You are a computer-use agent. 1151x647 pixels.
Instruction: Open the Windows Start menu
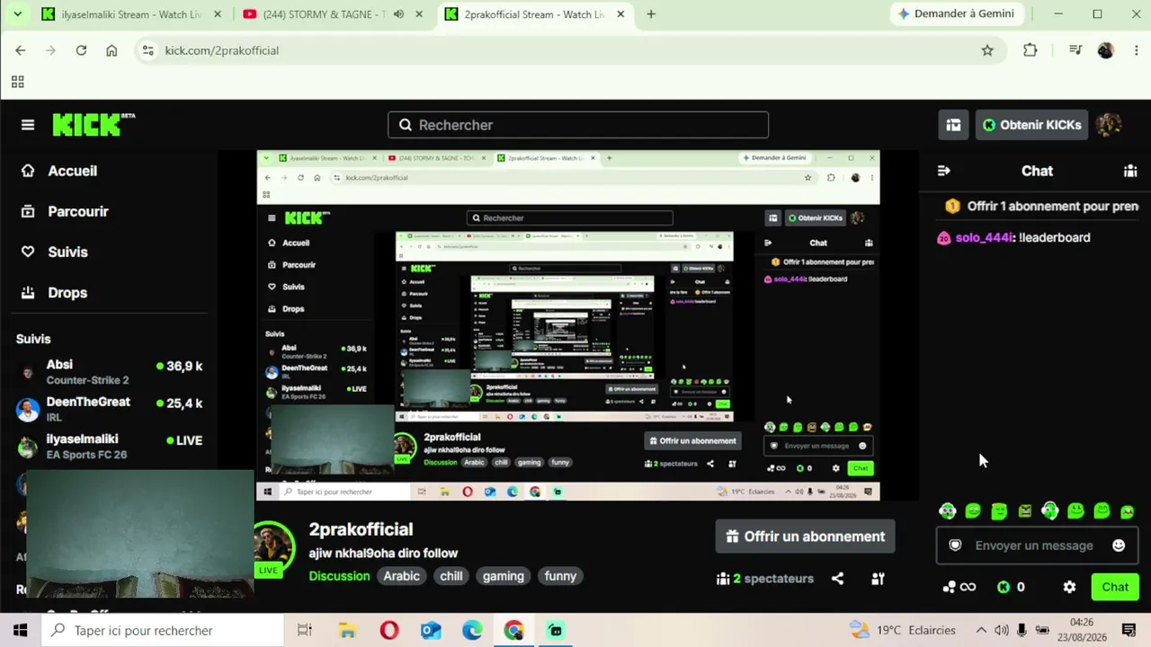(20, 631)
